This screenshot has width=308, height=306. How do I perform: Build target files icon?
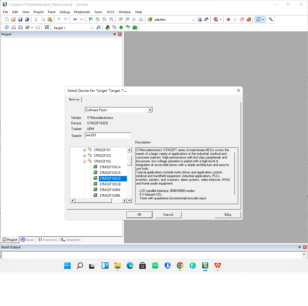14,28
